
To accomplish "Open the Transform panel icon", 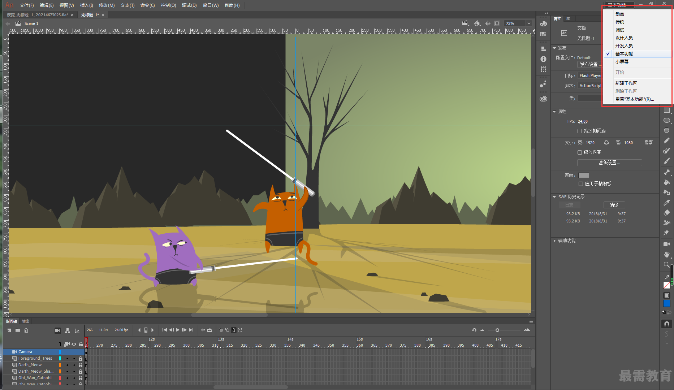I will pos(543,69).
